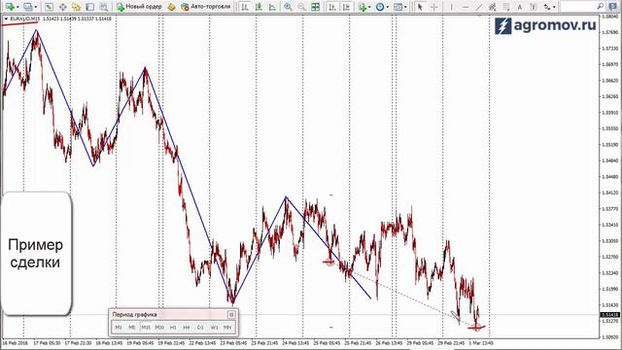The image size is (622, 350).
Task: Click the current price label on price axis
Action: click(610, 315)
